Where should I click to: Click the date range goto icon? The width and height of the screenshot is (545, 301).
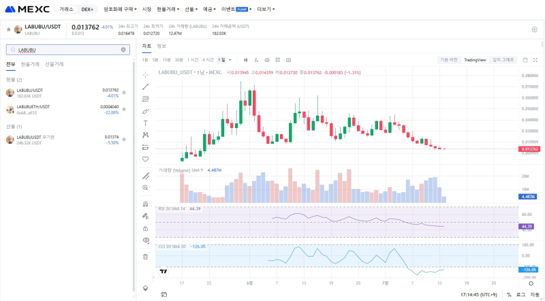pos(164,294)
